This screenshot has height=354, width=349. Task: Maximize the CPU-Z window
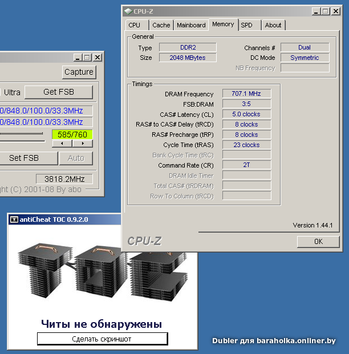[x=326, y=11]
